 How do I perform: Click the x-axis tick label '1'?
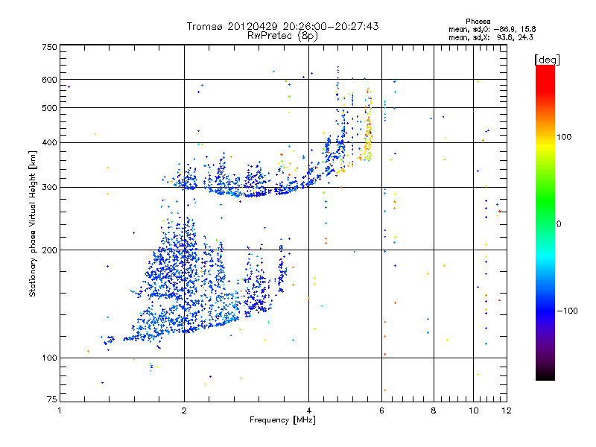[x=60, y=410]
